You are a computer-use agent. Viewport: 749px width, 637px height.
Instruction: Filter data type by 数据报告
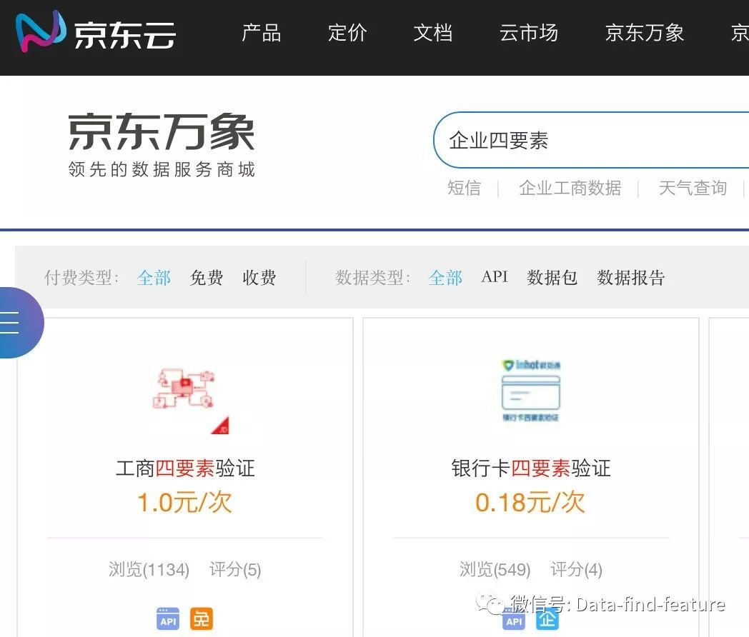tap(630, 277)
